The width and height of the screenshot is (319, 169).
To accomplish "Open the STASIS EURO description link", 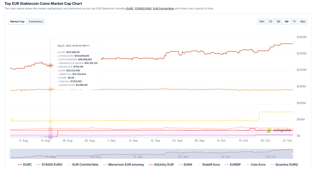I will pos(143,8).
